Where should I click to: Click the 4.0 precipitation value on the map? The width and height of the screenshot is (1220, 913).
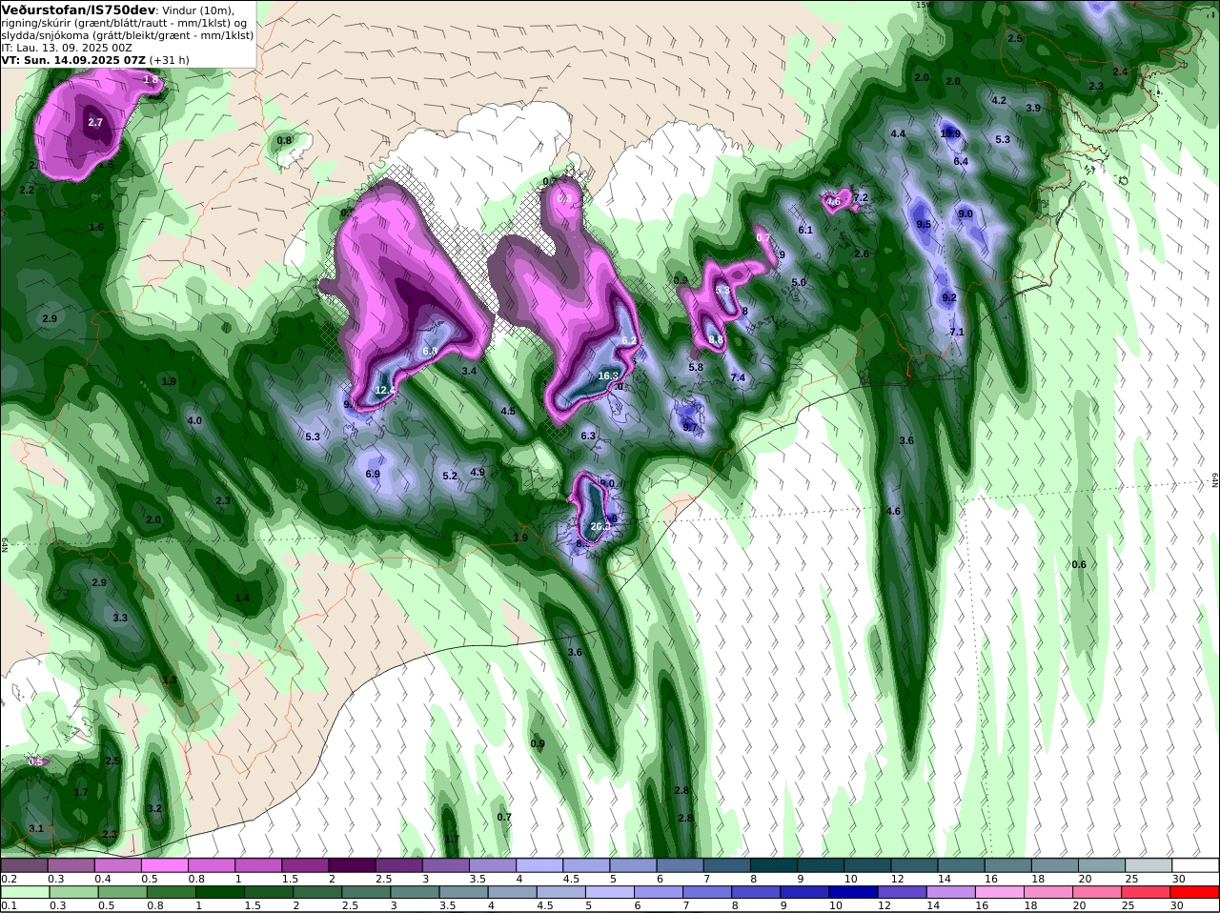194,421
